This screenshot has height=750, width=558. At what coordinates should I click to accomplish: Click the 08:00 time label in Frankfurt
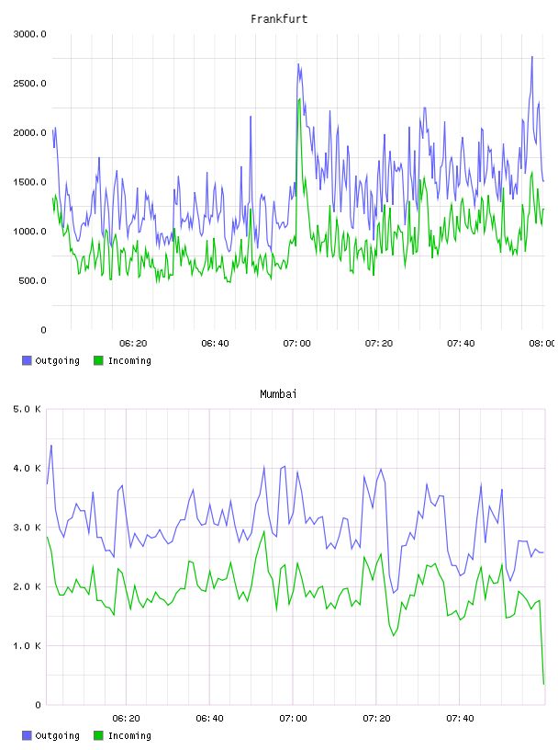pos(542,344)
